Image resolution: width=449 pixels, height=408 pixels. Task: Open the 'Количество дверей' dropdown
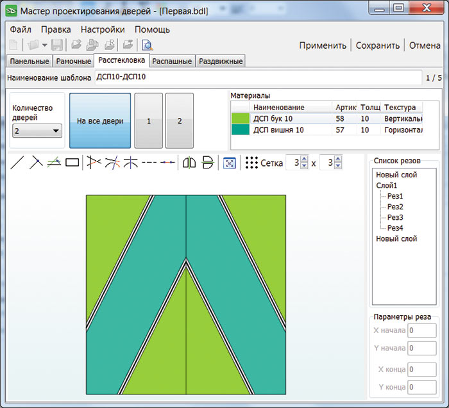(37, 130)
